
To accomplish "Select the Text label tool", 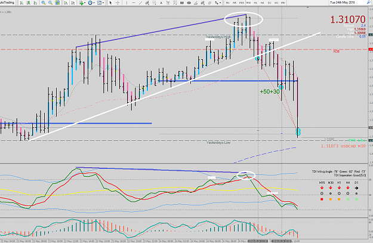I will [x=168, y=3].
